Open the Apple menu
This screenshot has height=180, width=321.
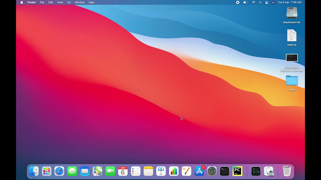pos(22,2)
